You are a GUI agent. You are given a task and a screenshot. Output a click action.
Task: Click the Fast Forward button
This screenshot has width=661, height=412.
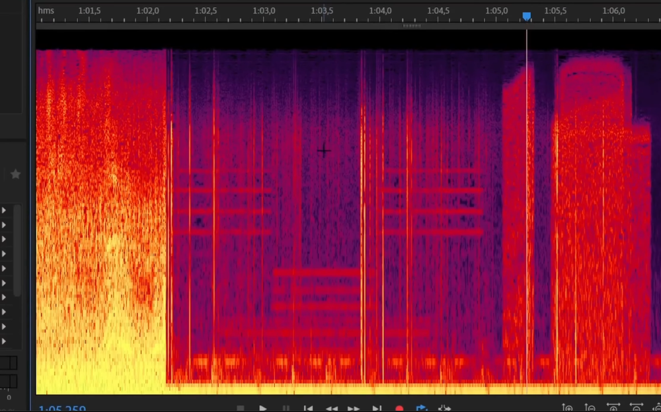pos(354,409)
